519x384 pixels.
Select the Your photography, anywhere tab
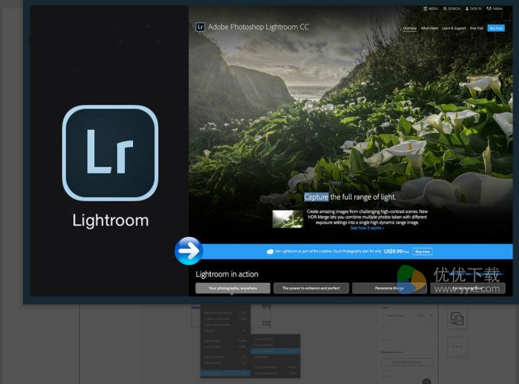pyautogui.click(x=233, y=288)
